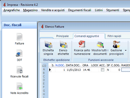Open Gestione provvigioni
This screenshot has width=130, height=98.
tap(116, 48)
